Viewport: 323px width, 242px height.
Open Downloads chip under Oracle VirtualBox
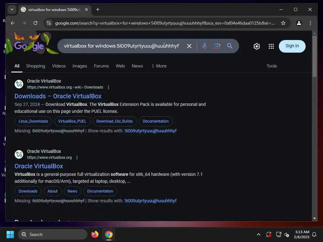[x=28, y=191]
